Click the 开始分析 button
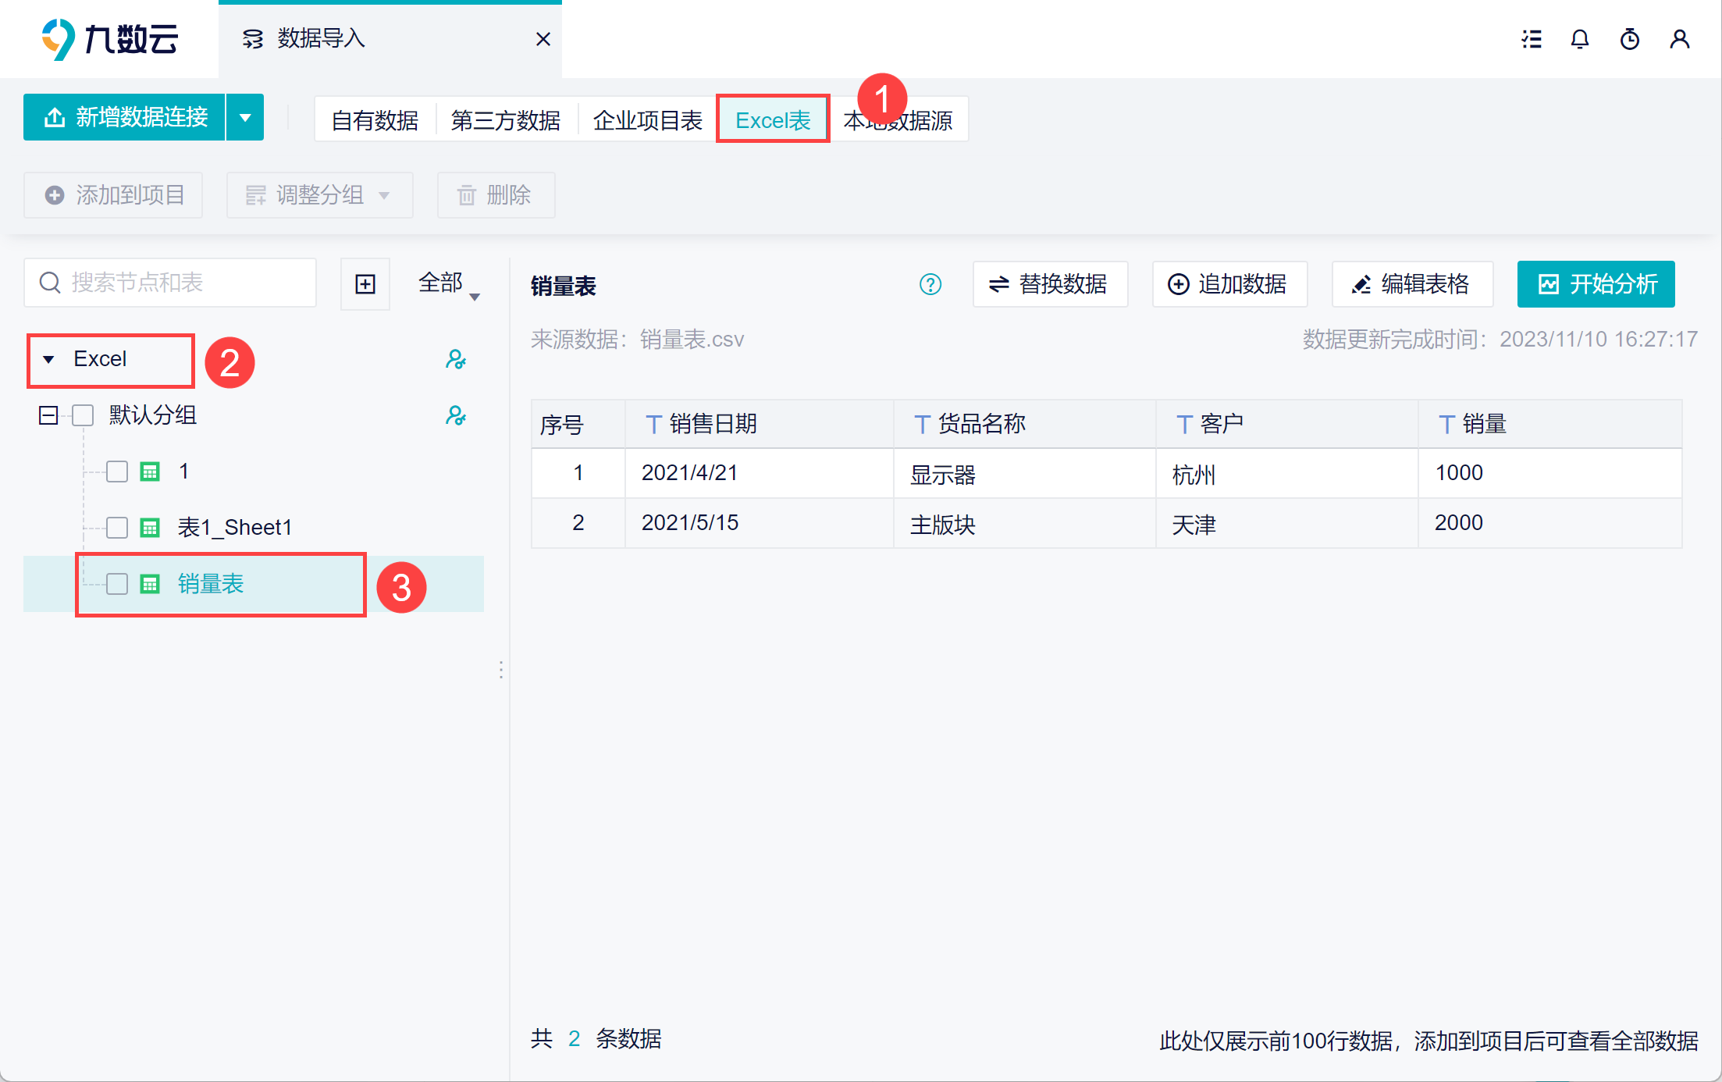1722x1082 pixels. tap(1596, 284)
